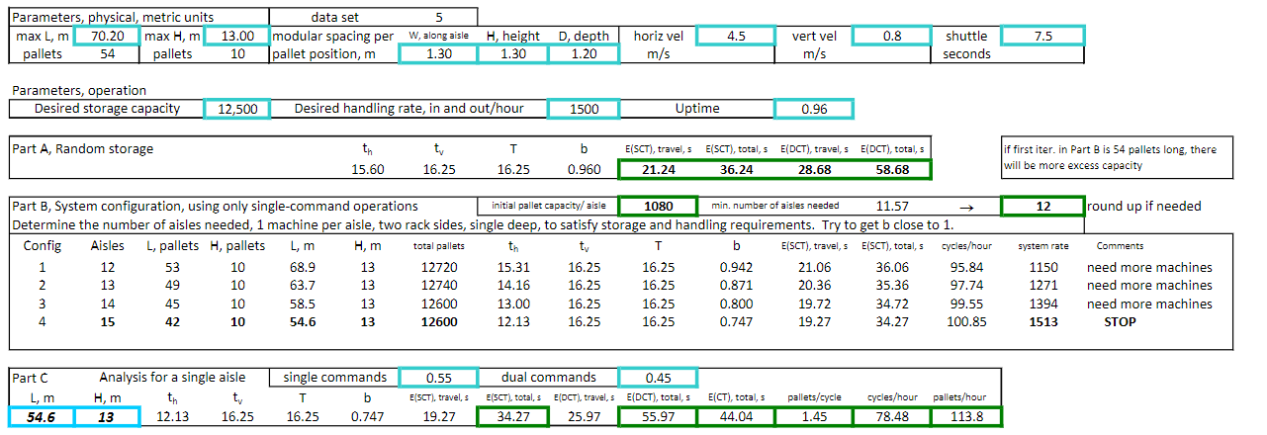Click system rate 1271 in config 2

pyautogui.click(x=1041, y=285)
